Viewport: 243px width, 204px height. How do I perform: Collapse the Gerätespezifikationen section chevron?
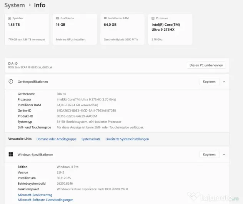tap(224, 82)
